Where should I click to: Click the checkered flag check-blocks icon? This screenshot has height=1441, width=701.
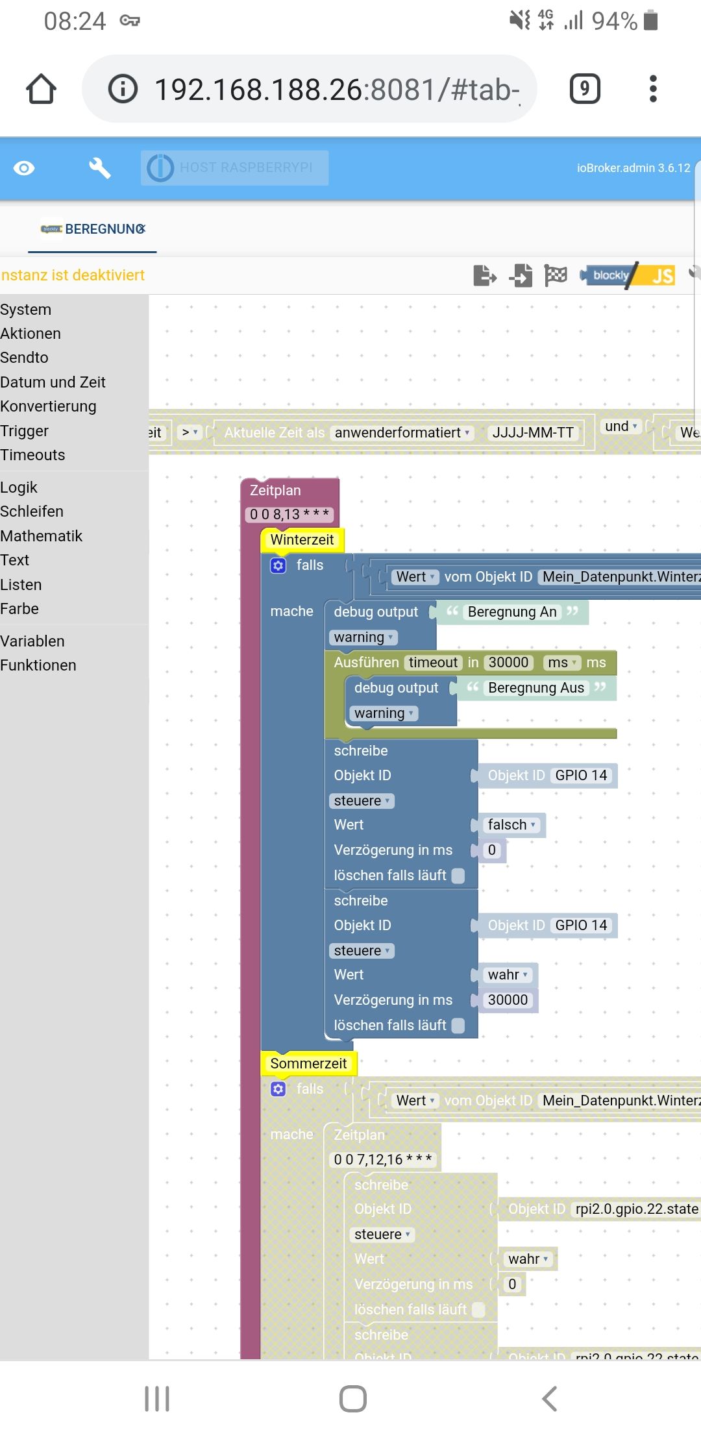point(556,275)
